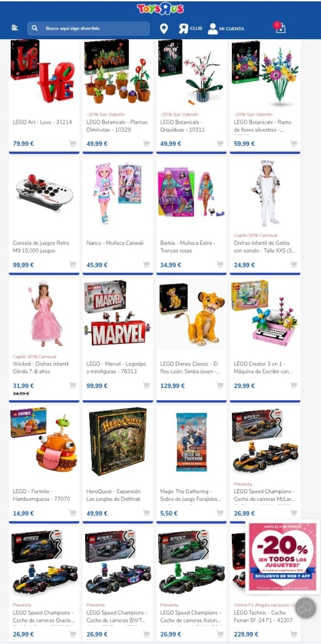Open LEGO Botanicals Orquídeas 10311 product link

pyautogui.click(x=182, y=126)
